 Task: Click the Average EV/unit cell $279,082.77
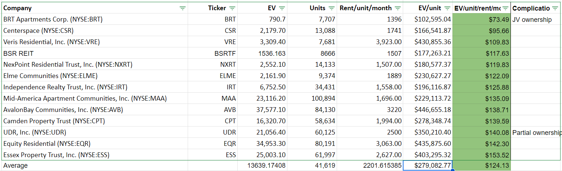click(428, 166)
